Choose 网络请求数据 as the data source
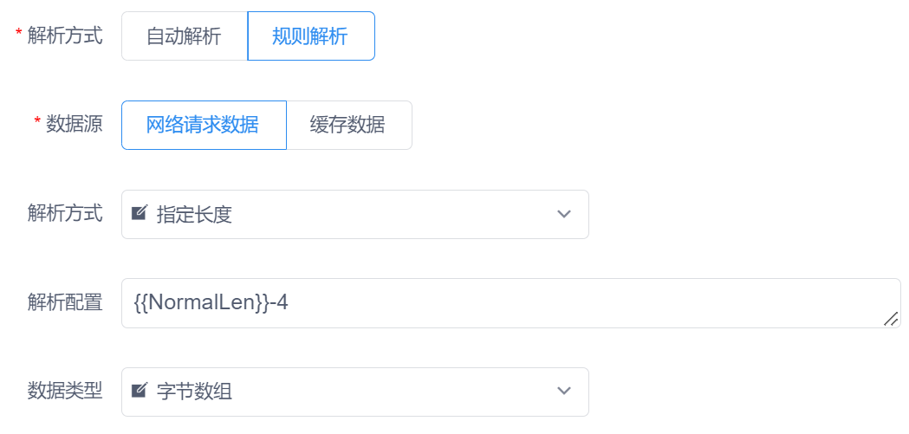 [x=203, y=125]
